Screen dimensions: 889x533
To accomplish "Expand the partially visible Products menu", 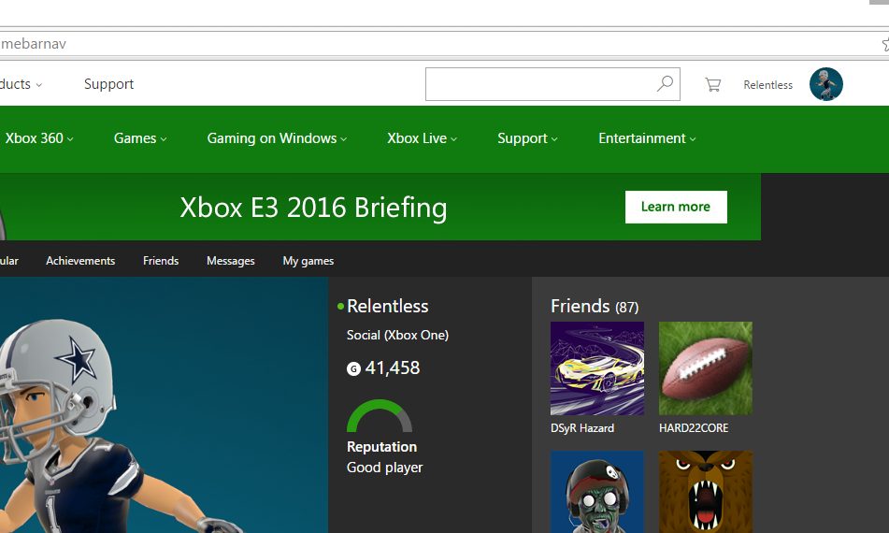I will (x=21, y=84).
